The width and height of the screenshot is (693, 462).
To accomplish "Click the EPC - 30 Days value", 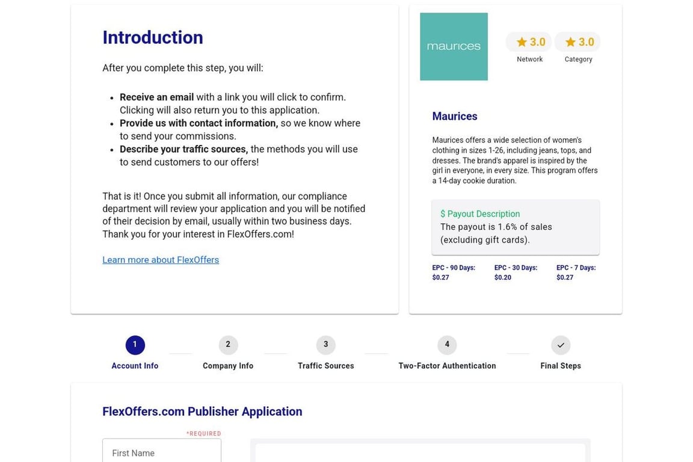I will click(502, 278).
